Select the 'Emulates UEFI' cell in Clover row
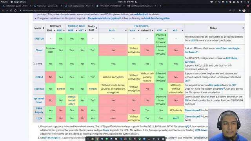Screen dimensions: 251x141 (x=51, y=50)
